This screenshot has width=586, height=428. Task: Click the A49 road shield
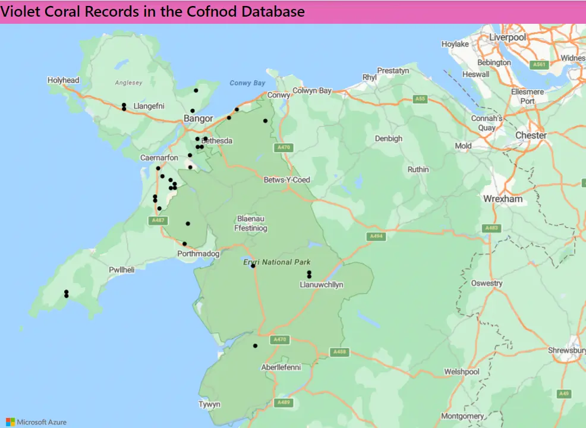(563, 394)
